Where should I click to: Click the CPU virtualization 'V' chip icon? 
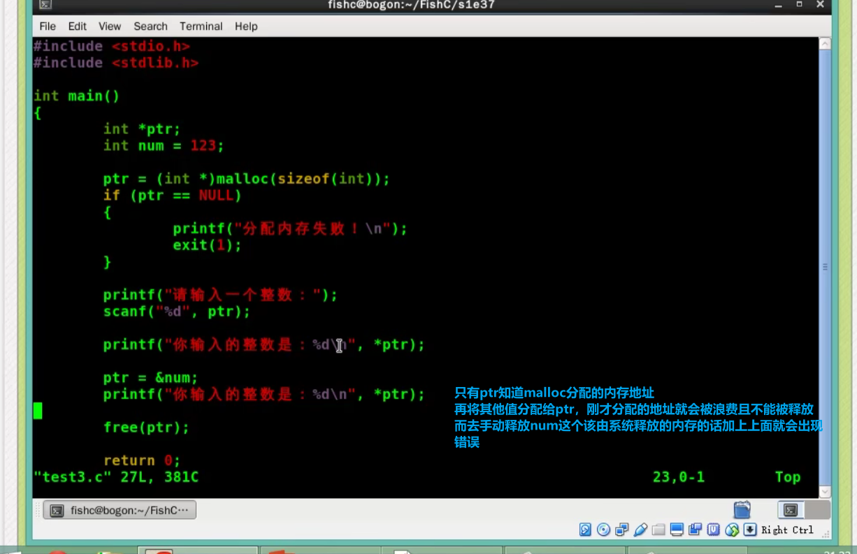click(713, 530)
